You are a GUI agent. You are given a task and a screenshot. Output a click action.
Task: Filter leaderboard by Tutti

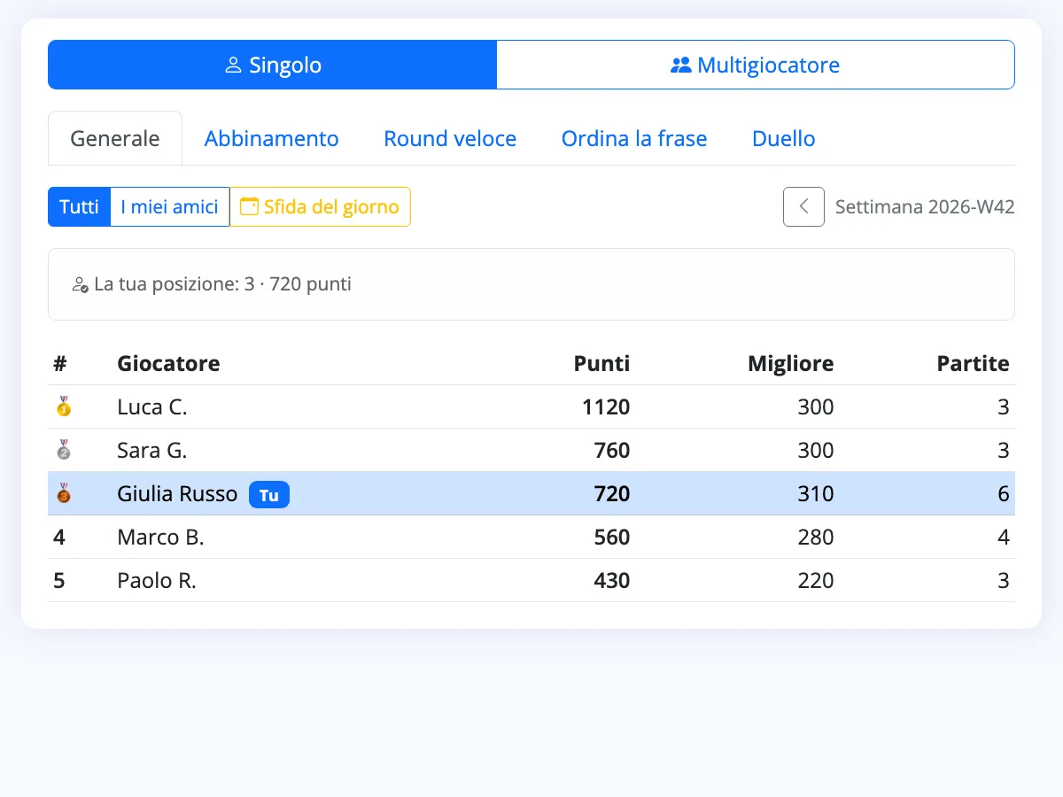tap(79, 206)
